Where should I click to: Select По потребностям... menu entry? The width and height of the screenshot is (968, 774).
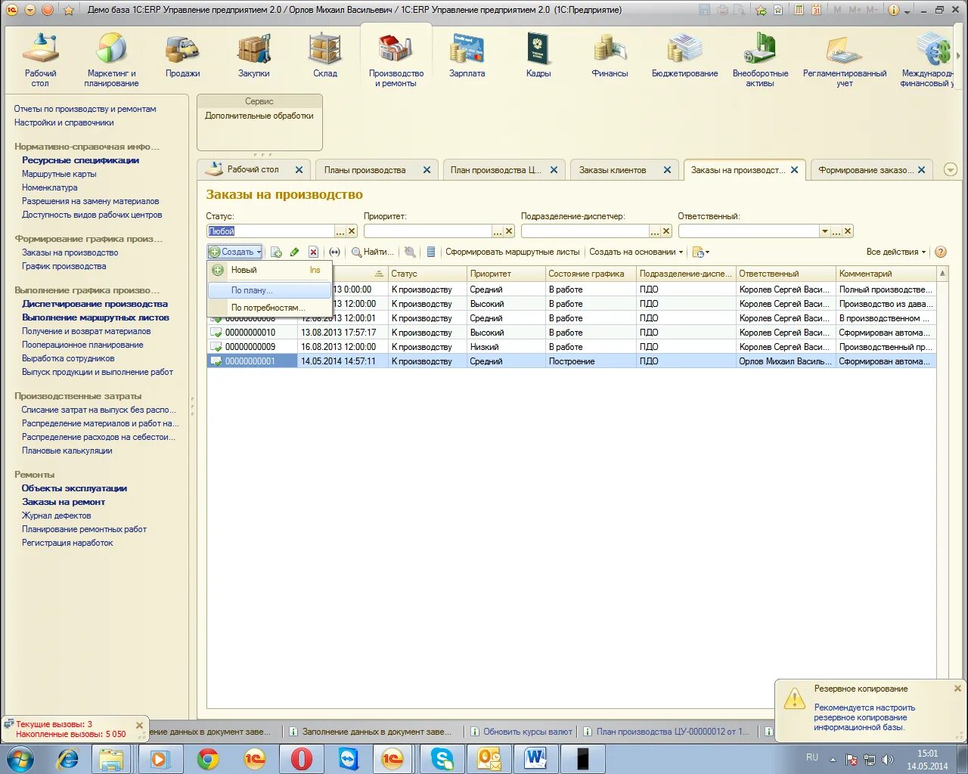[x=269, y=308]
